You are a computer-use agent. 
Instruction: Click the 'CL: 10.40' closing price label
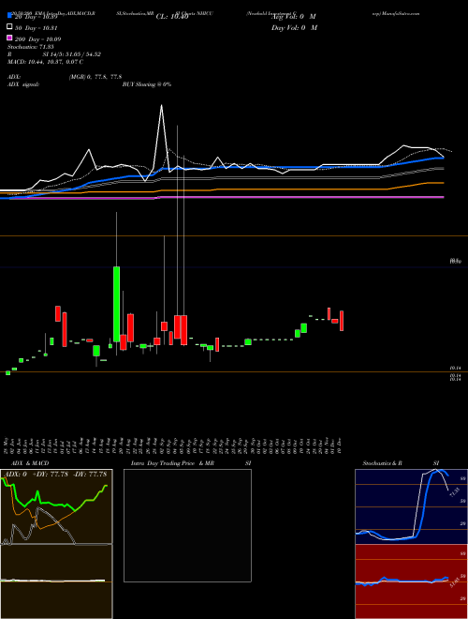(172, 17)
